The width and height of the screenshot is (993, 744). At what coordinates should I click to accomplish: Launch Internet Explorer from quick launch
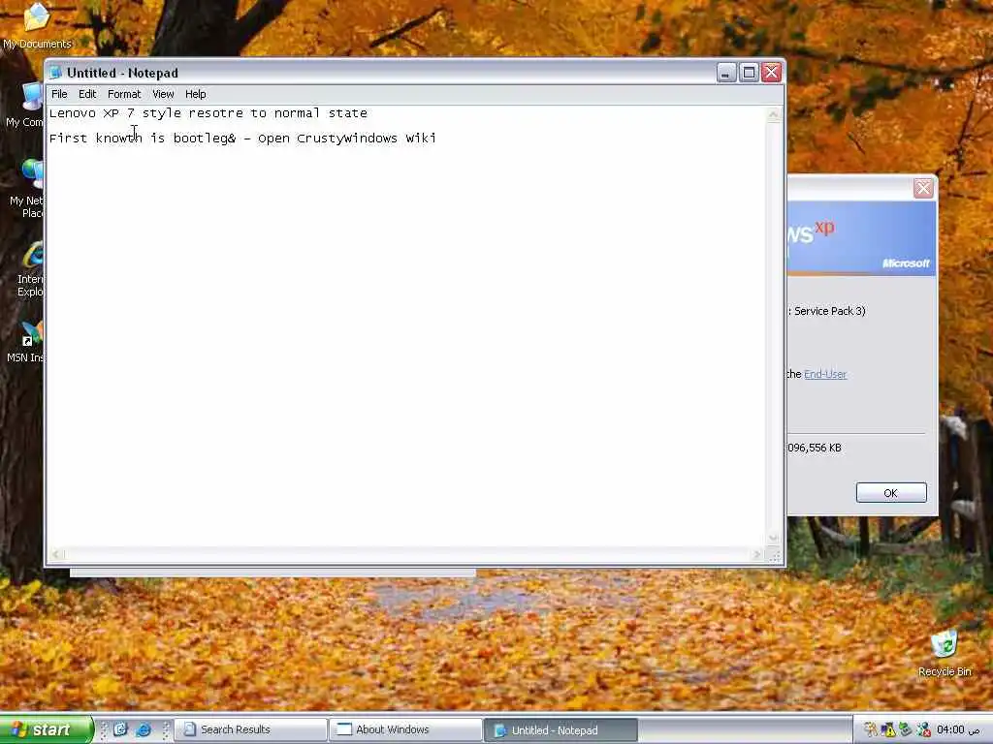click(x=144, y=729)
